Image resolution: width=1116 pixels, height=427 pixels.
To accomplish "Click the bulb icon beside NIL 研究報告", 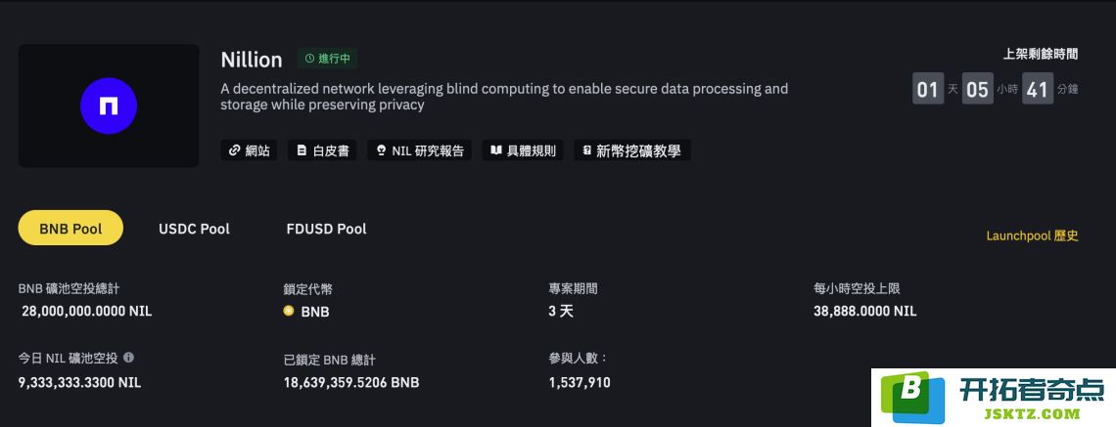I will 381,149.
